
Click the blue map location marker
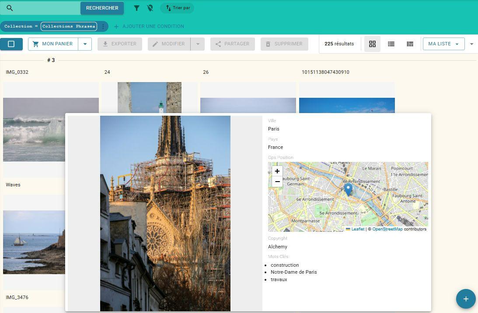coord(348,189)
